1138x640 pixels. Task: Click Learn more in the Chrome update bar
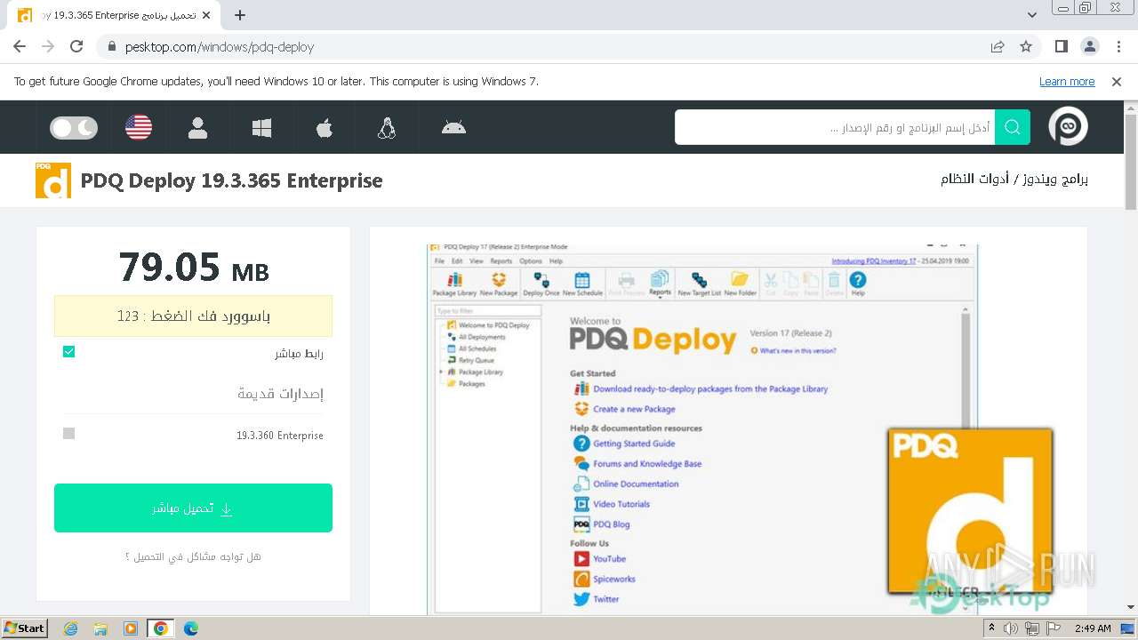[x=1067, y=82]
